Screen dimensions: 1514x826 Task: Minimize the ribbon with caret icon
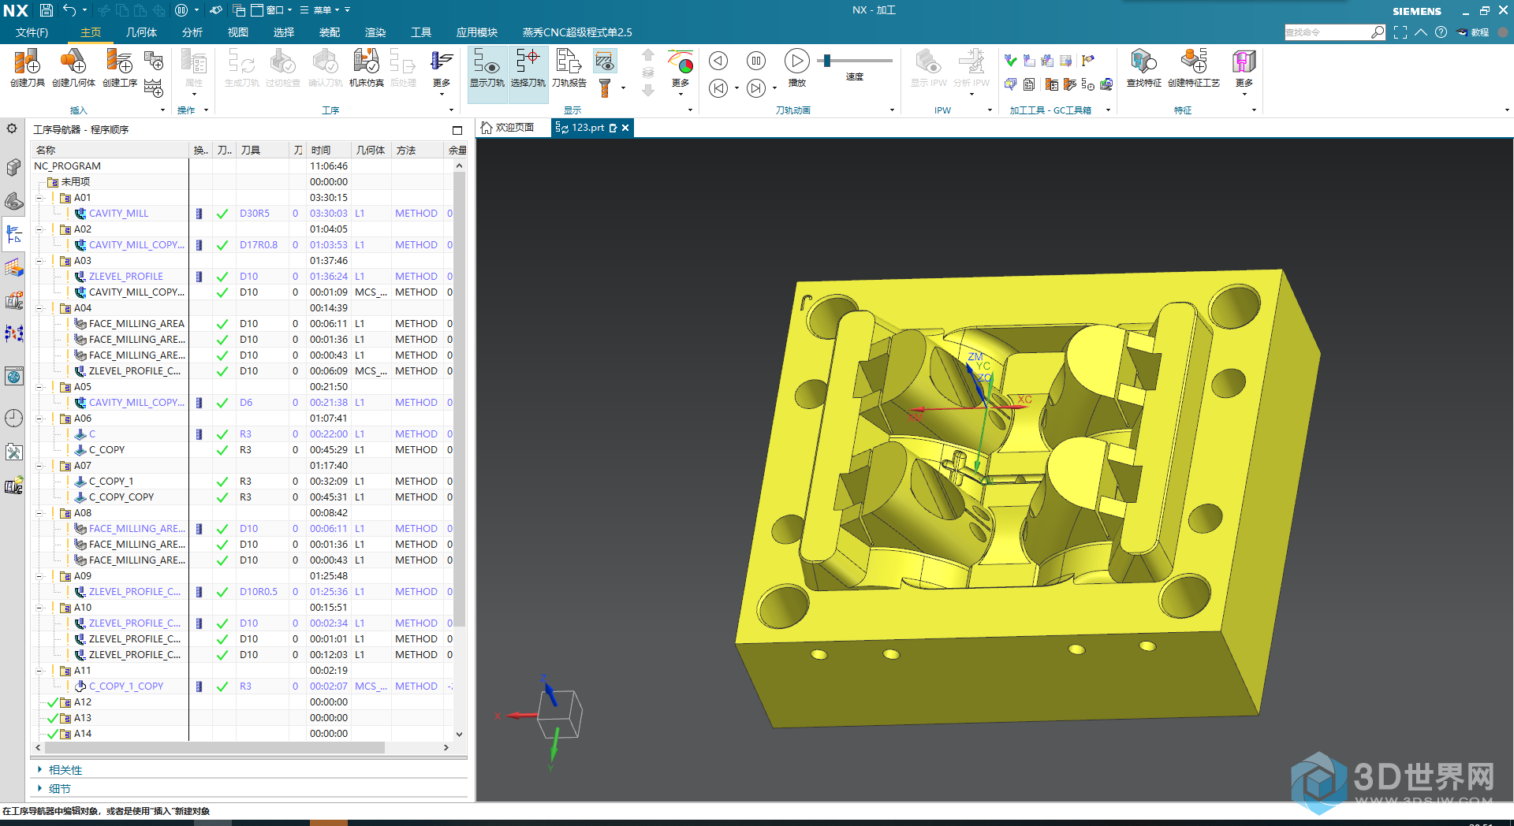tap(1421, 32)
